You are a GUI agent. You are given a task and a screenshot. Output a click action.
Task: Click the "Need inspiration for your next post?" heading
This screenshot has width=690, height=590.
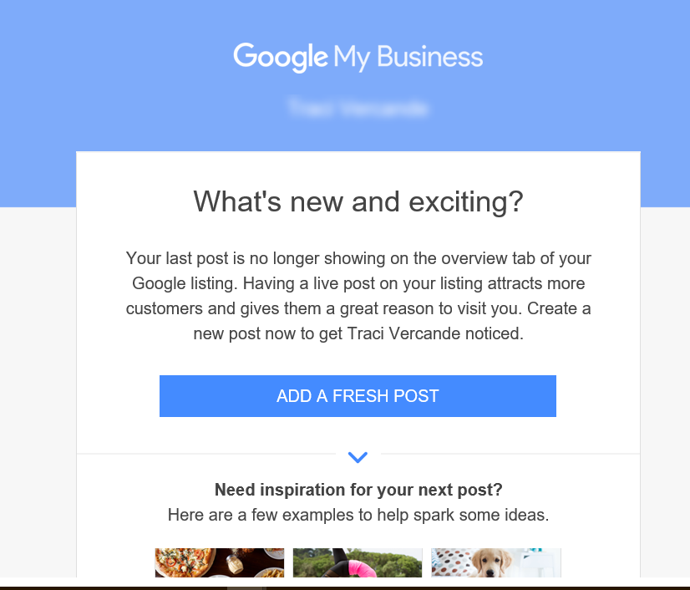[x=358, y=490]
